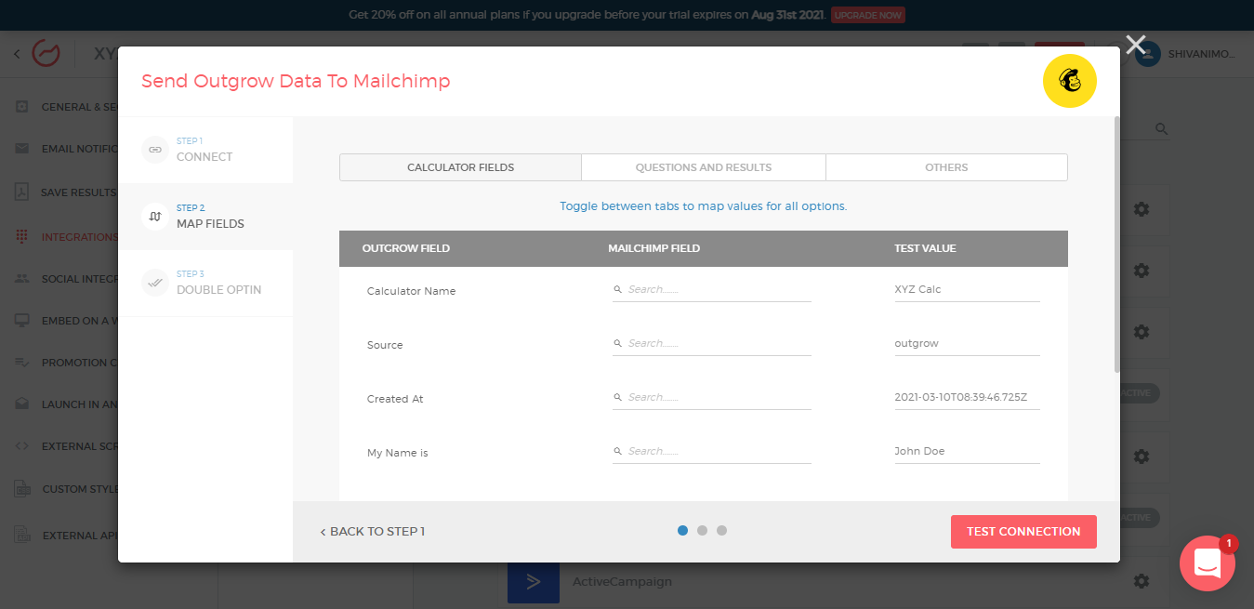Close the Mailchimp dialog with X
Screen dimensions: 1254x609
(1135, 45)
